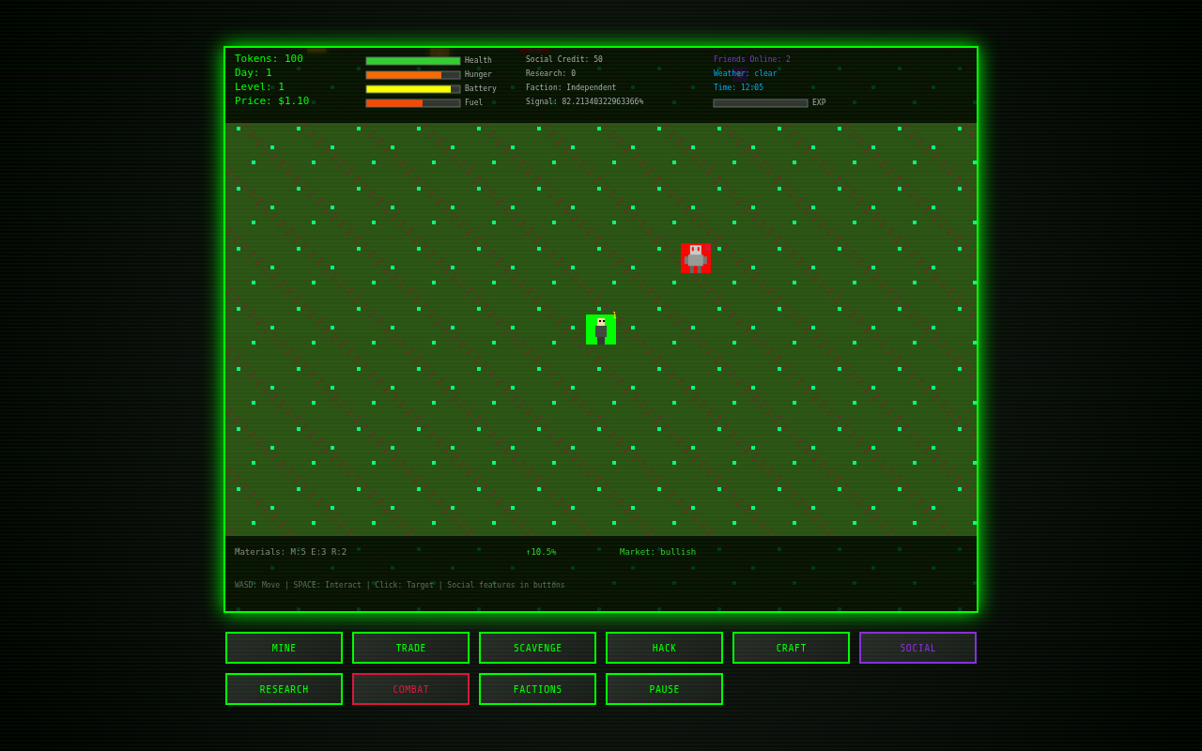Open the purple SOCIAL button

(x=917, y=648)
